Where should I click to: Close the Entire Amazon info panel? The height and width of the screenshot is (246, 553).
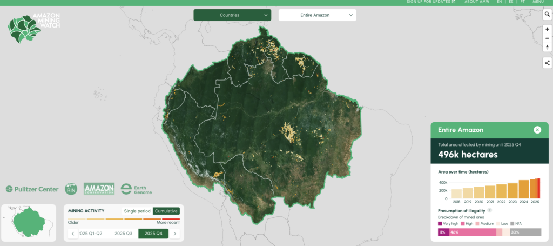[537, 130]
